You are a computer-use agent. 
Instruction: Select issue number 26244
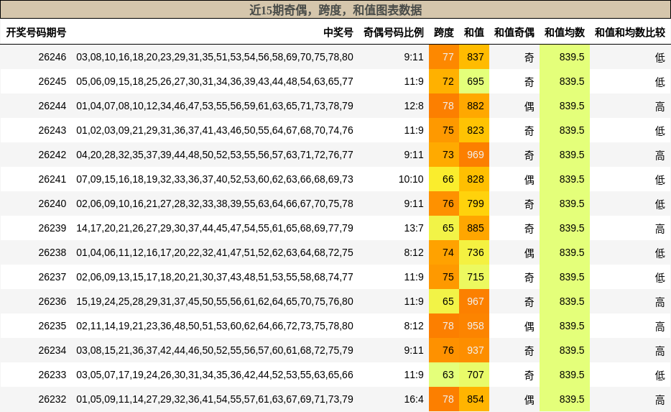[52, 106]
